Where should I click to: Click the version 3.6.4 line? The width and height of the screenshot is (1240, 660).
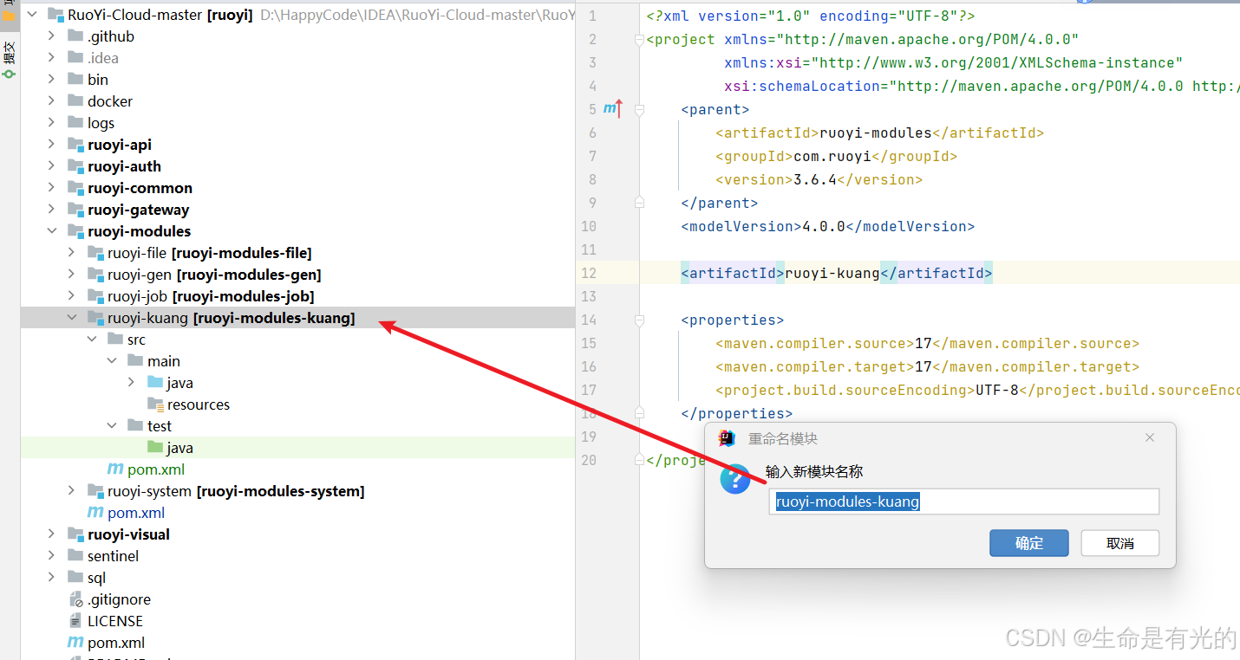pos(819,179)
